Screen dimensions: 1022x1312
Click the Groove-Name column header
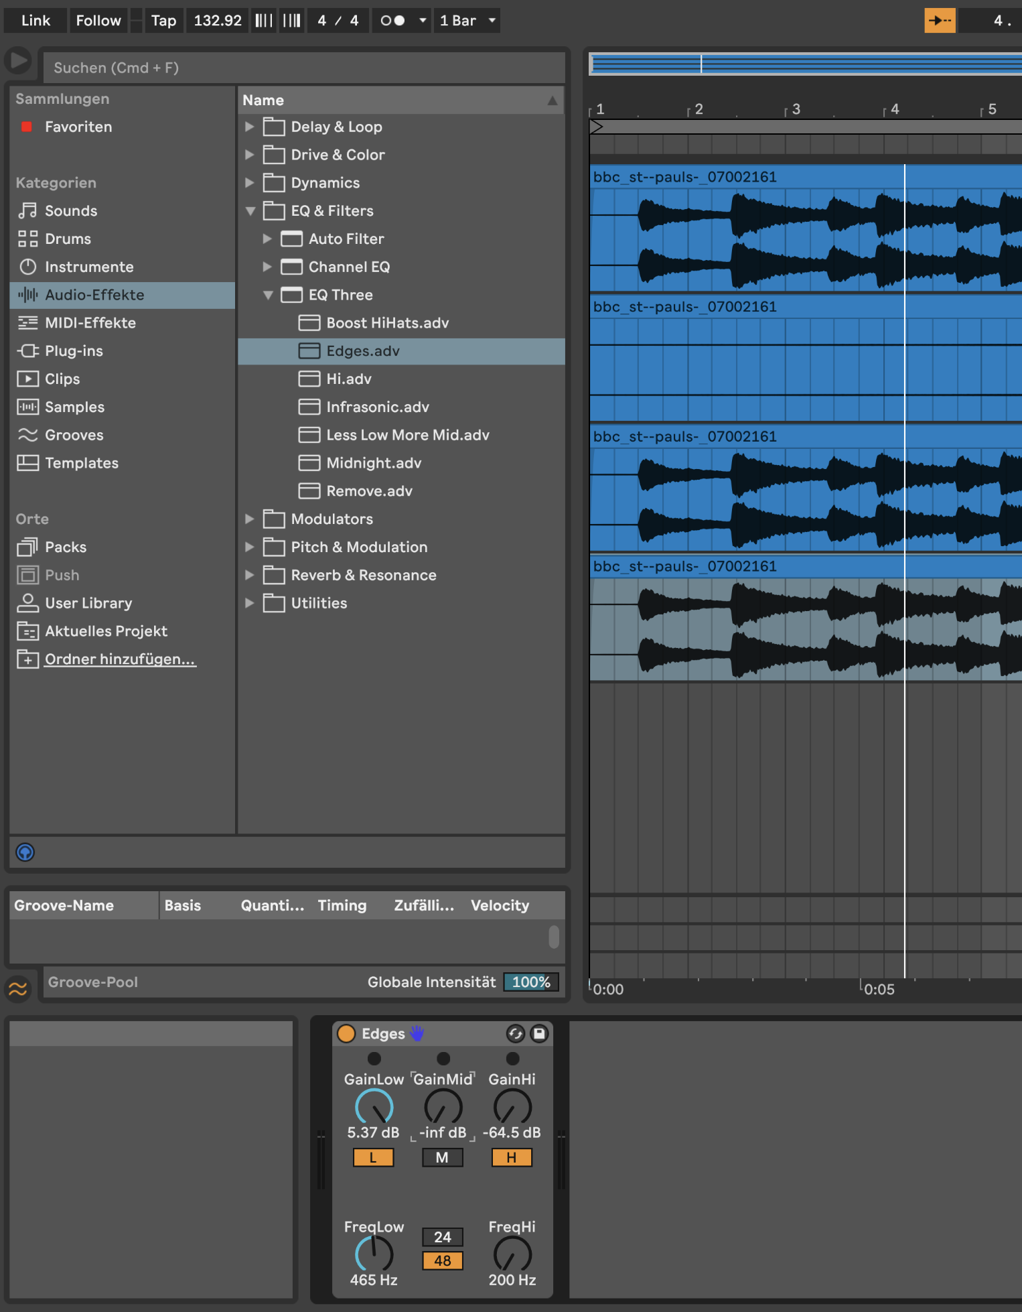pyautogui.click(x=84, y=905)
